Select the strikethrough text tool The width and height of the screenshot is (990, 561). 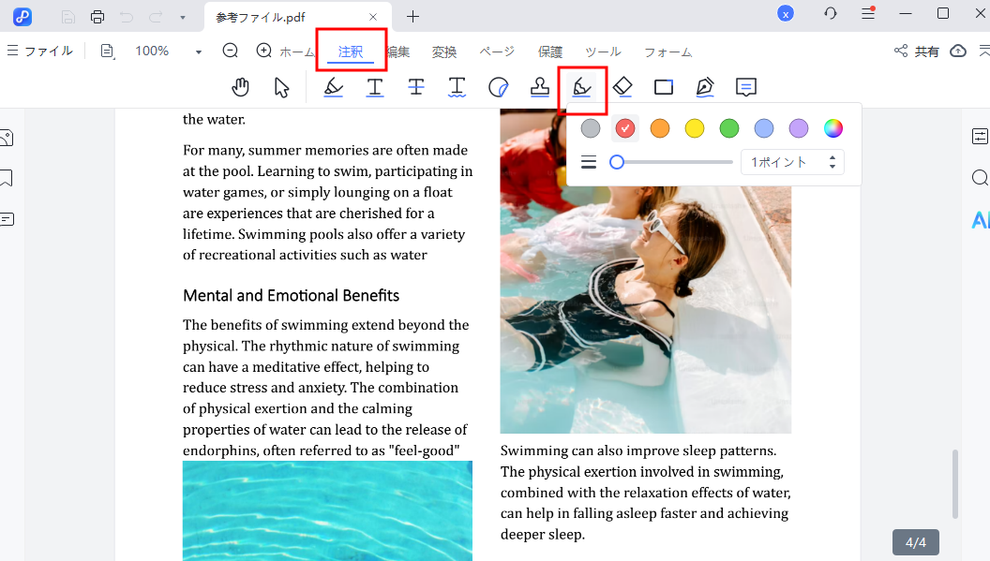click(416, 87)
